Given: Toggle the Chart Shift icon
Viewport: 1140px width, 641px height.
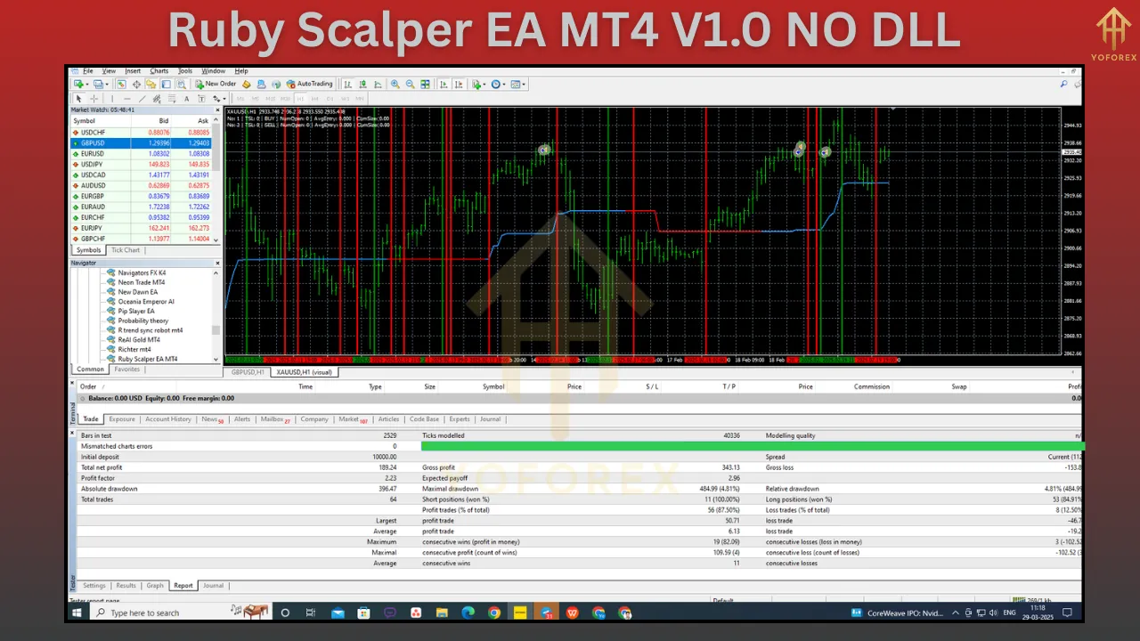Looking at the screenshot, I should tap(459, 84).
